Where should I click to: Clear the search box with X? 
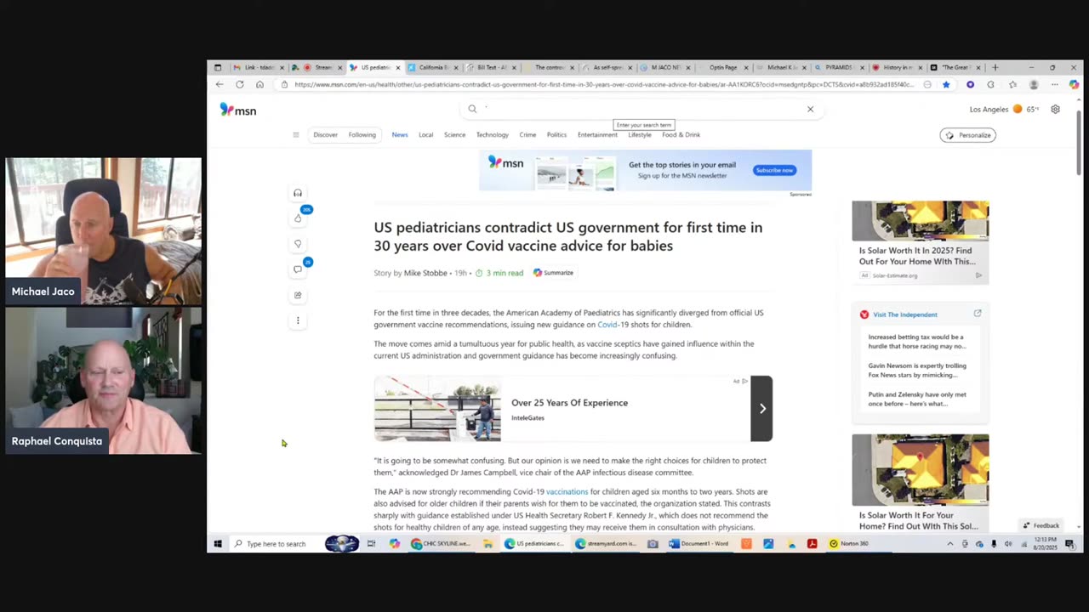coord(810,109)
